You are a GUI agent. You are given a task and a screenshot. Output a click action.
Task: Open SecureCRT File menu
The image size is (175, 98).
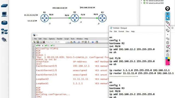(x=35, y=39)
